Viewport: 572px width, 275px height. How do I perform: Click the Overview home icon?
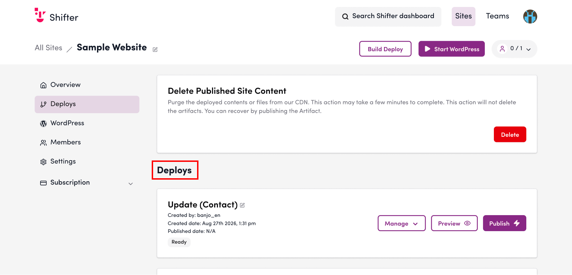point(43,85)
